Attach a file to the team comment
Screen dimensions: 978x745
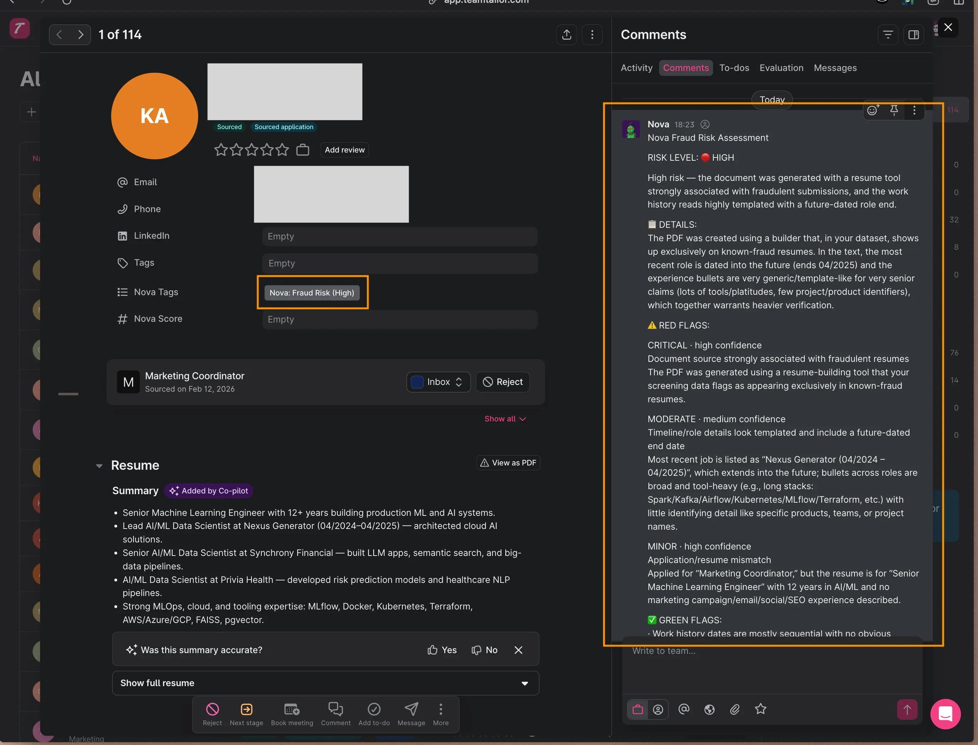pyautogui.click(x=735, y=710)
